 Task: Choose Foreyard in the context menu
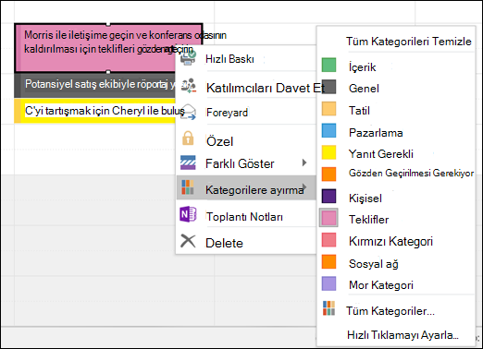(246, 113)
